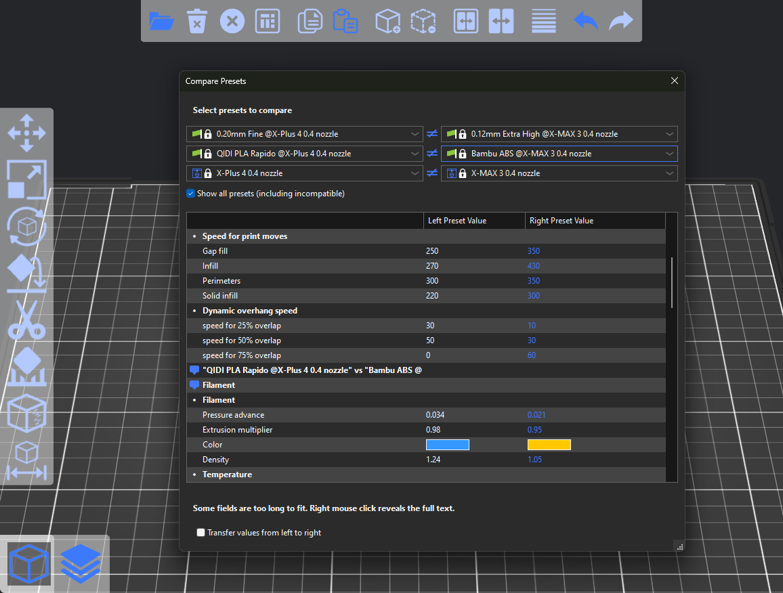Open the Cut tool

point(27,318)
